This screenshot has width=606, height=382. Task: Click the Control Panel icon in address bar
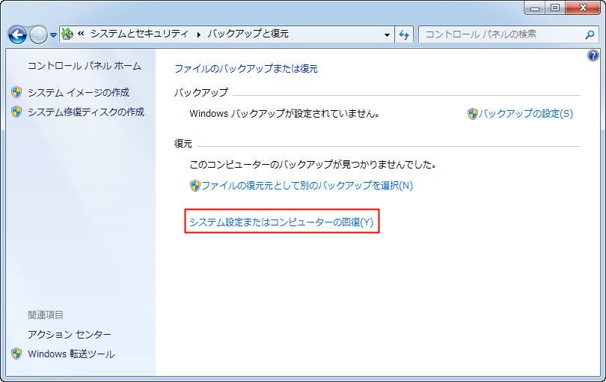click(67, 34)
